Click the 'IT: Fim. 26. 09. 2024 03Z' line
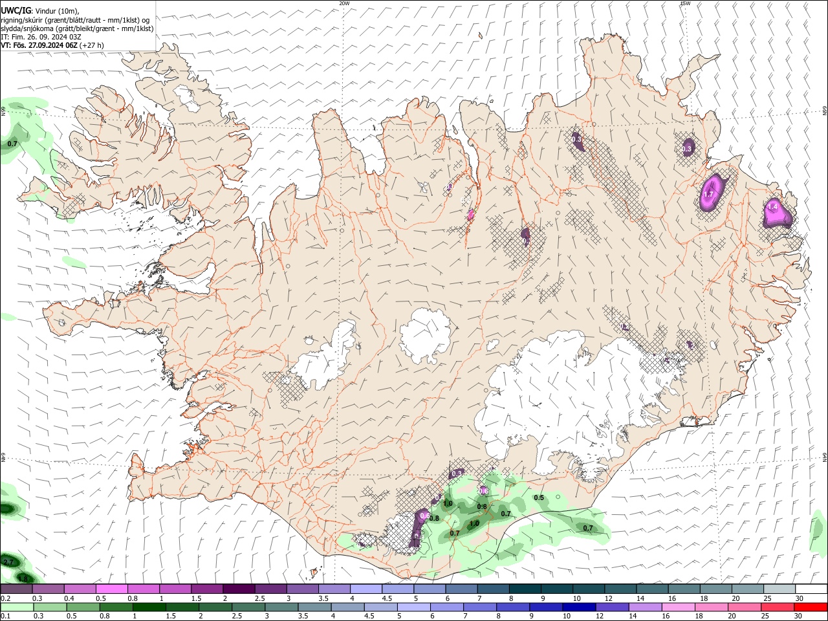The image size is (828, 621). (41, 37)
